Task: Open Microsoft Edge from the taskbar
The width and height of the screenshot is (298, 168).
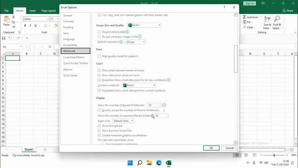Action: [x=159, y=163]
